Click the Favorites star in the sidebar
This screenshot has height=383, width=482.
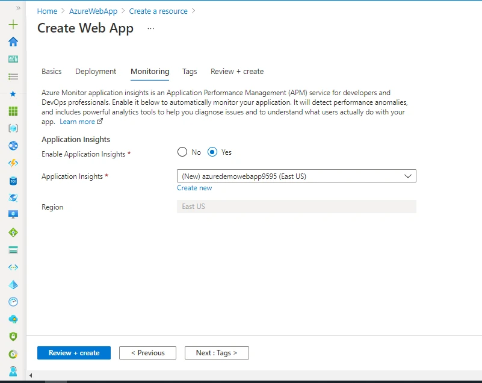coord(13,93)
